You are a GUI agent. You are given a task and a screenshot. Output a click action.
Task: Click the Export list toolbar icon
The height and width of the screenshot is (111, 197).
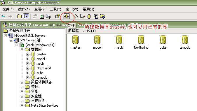click(48, 16)
